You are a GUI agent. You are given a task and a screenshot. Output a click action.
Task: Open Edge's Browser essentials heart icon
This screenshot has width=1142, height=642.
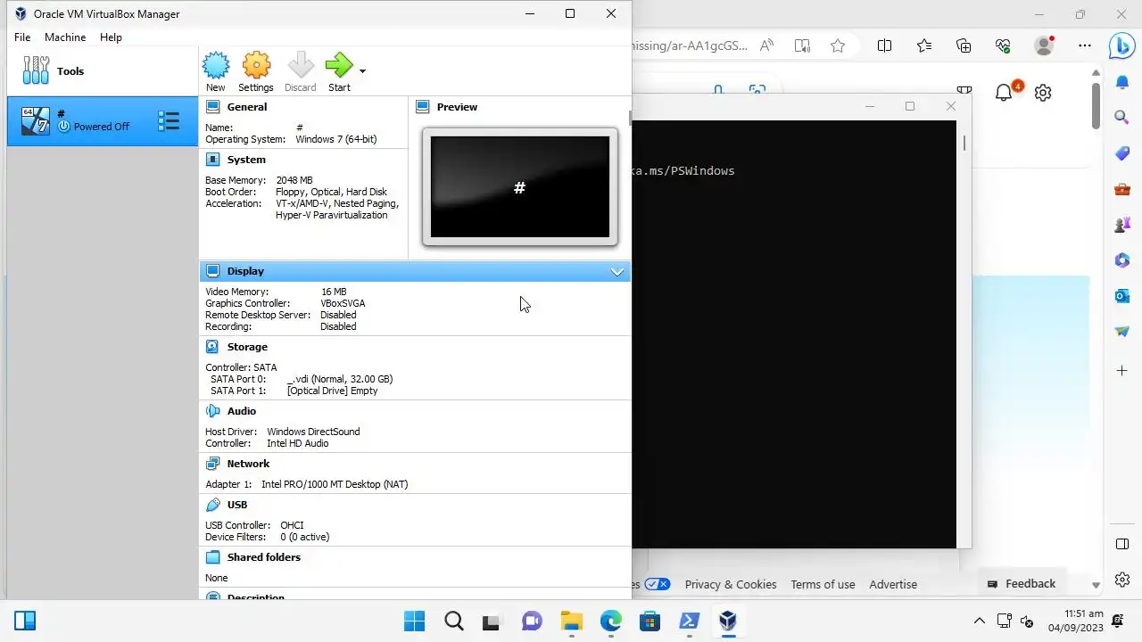[1003, 45]
